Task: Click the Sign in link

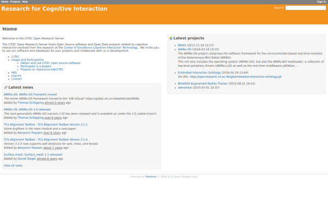Action: [321, 2]
